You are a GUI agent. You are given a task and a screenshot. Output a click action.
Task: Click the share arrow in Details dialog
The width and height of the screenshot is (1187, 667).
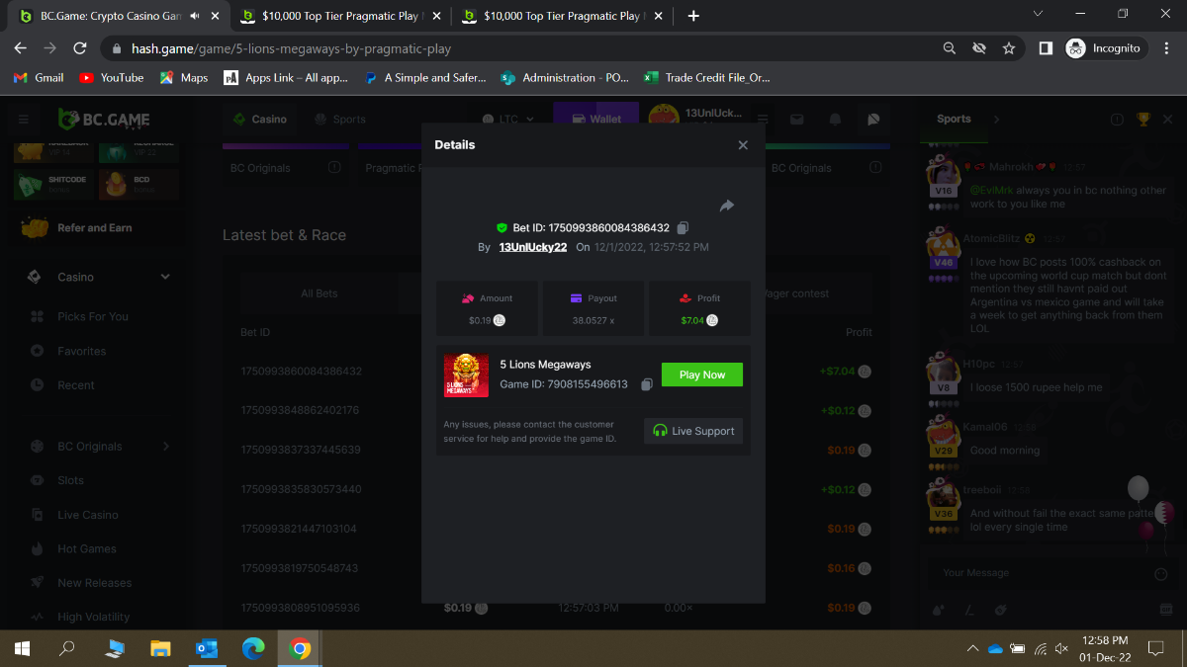tap(727, 206)
